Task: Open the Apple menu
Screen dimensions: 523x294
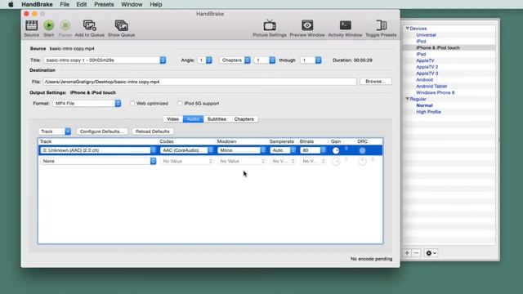Action: tap(11, 4)
